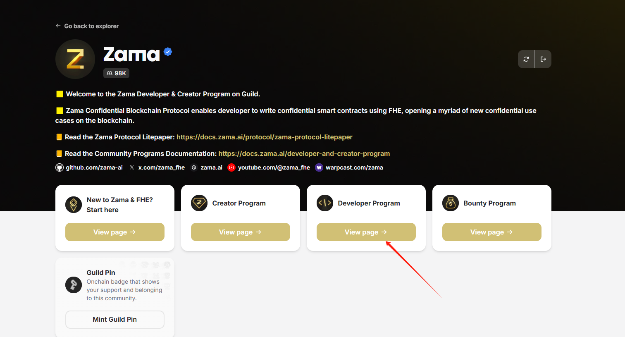Click the logout icon at top right
Viewport: 625px width, 337px height.
tap(543, 59)
